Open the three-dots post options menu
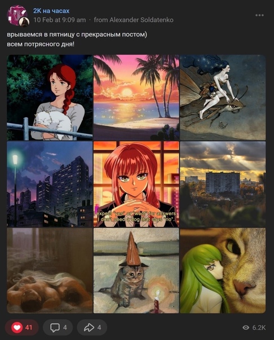Viewport: 274px width, 340px height. click(259, 15)
